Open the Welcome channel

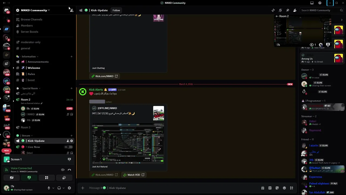[34, 68]
